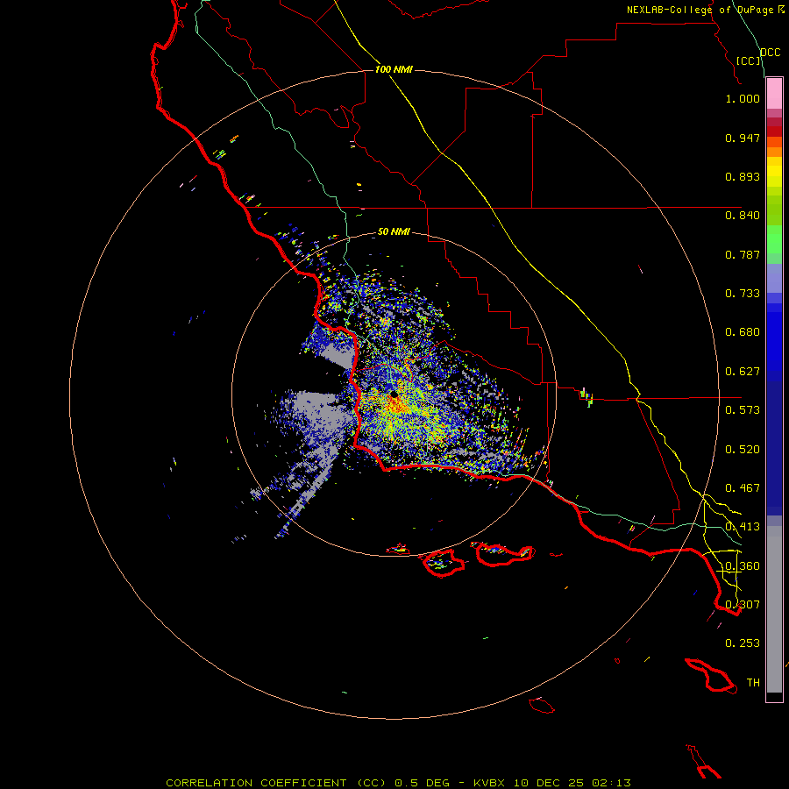
Task: Click the 0.360 scale value
Action: [743, 566]
